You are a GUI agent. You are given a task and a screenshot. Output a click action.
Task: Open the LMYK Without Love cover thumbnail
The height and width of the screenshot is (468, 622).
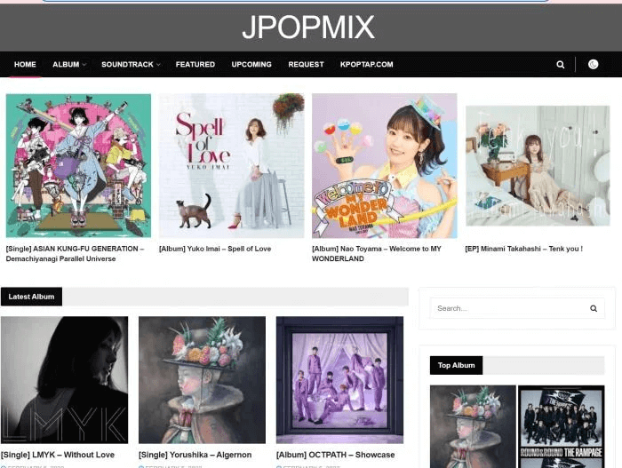coord(64,379)
